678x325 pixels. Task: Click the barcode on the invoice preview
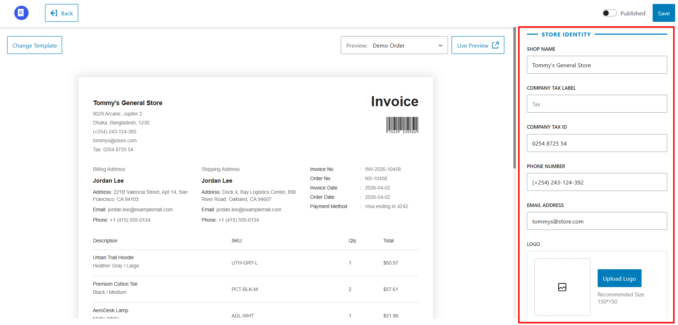402,125
